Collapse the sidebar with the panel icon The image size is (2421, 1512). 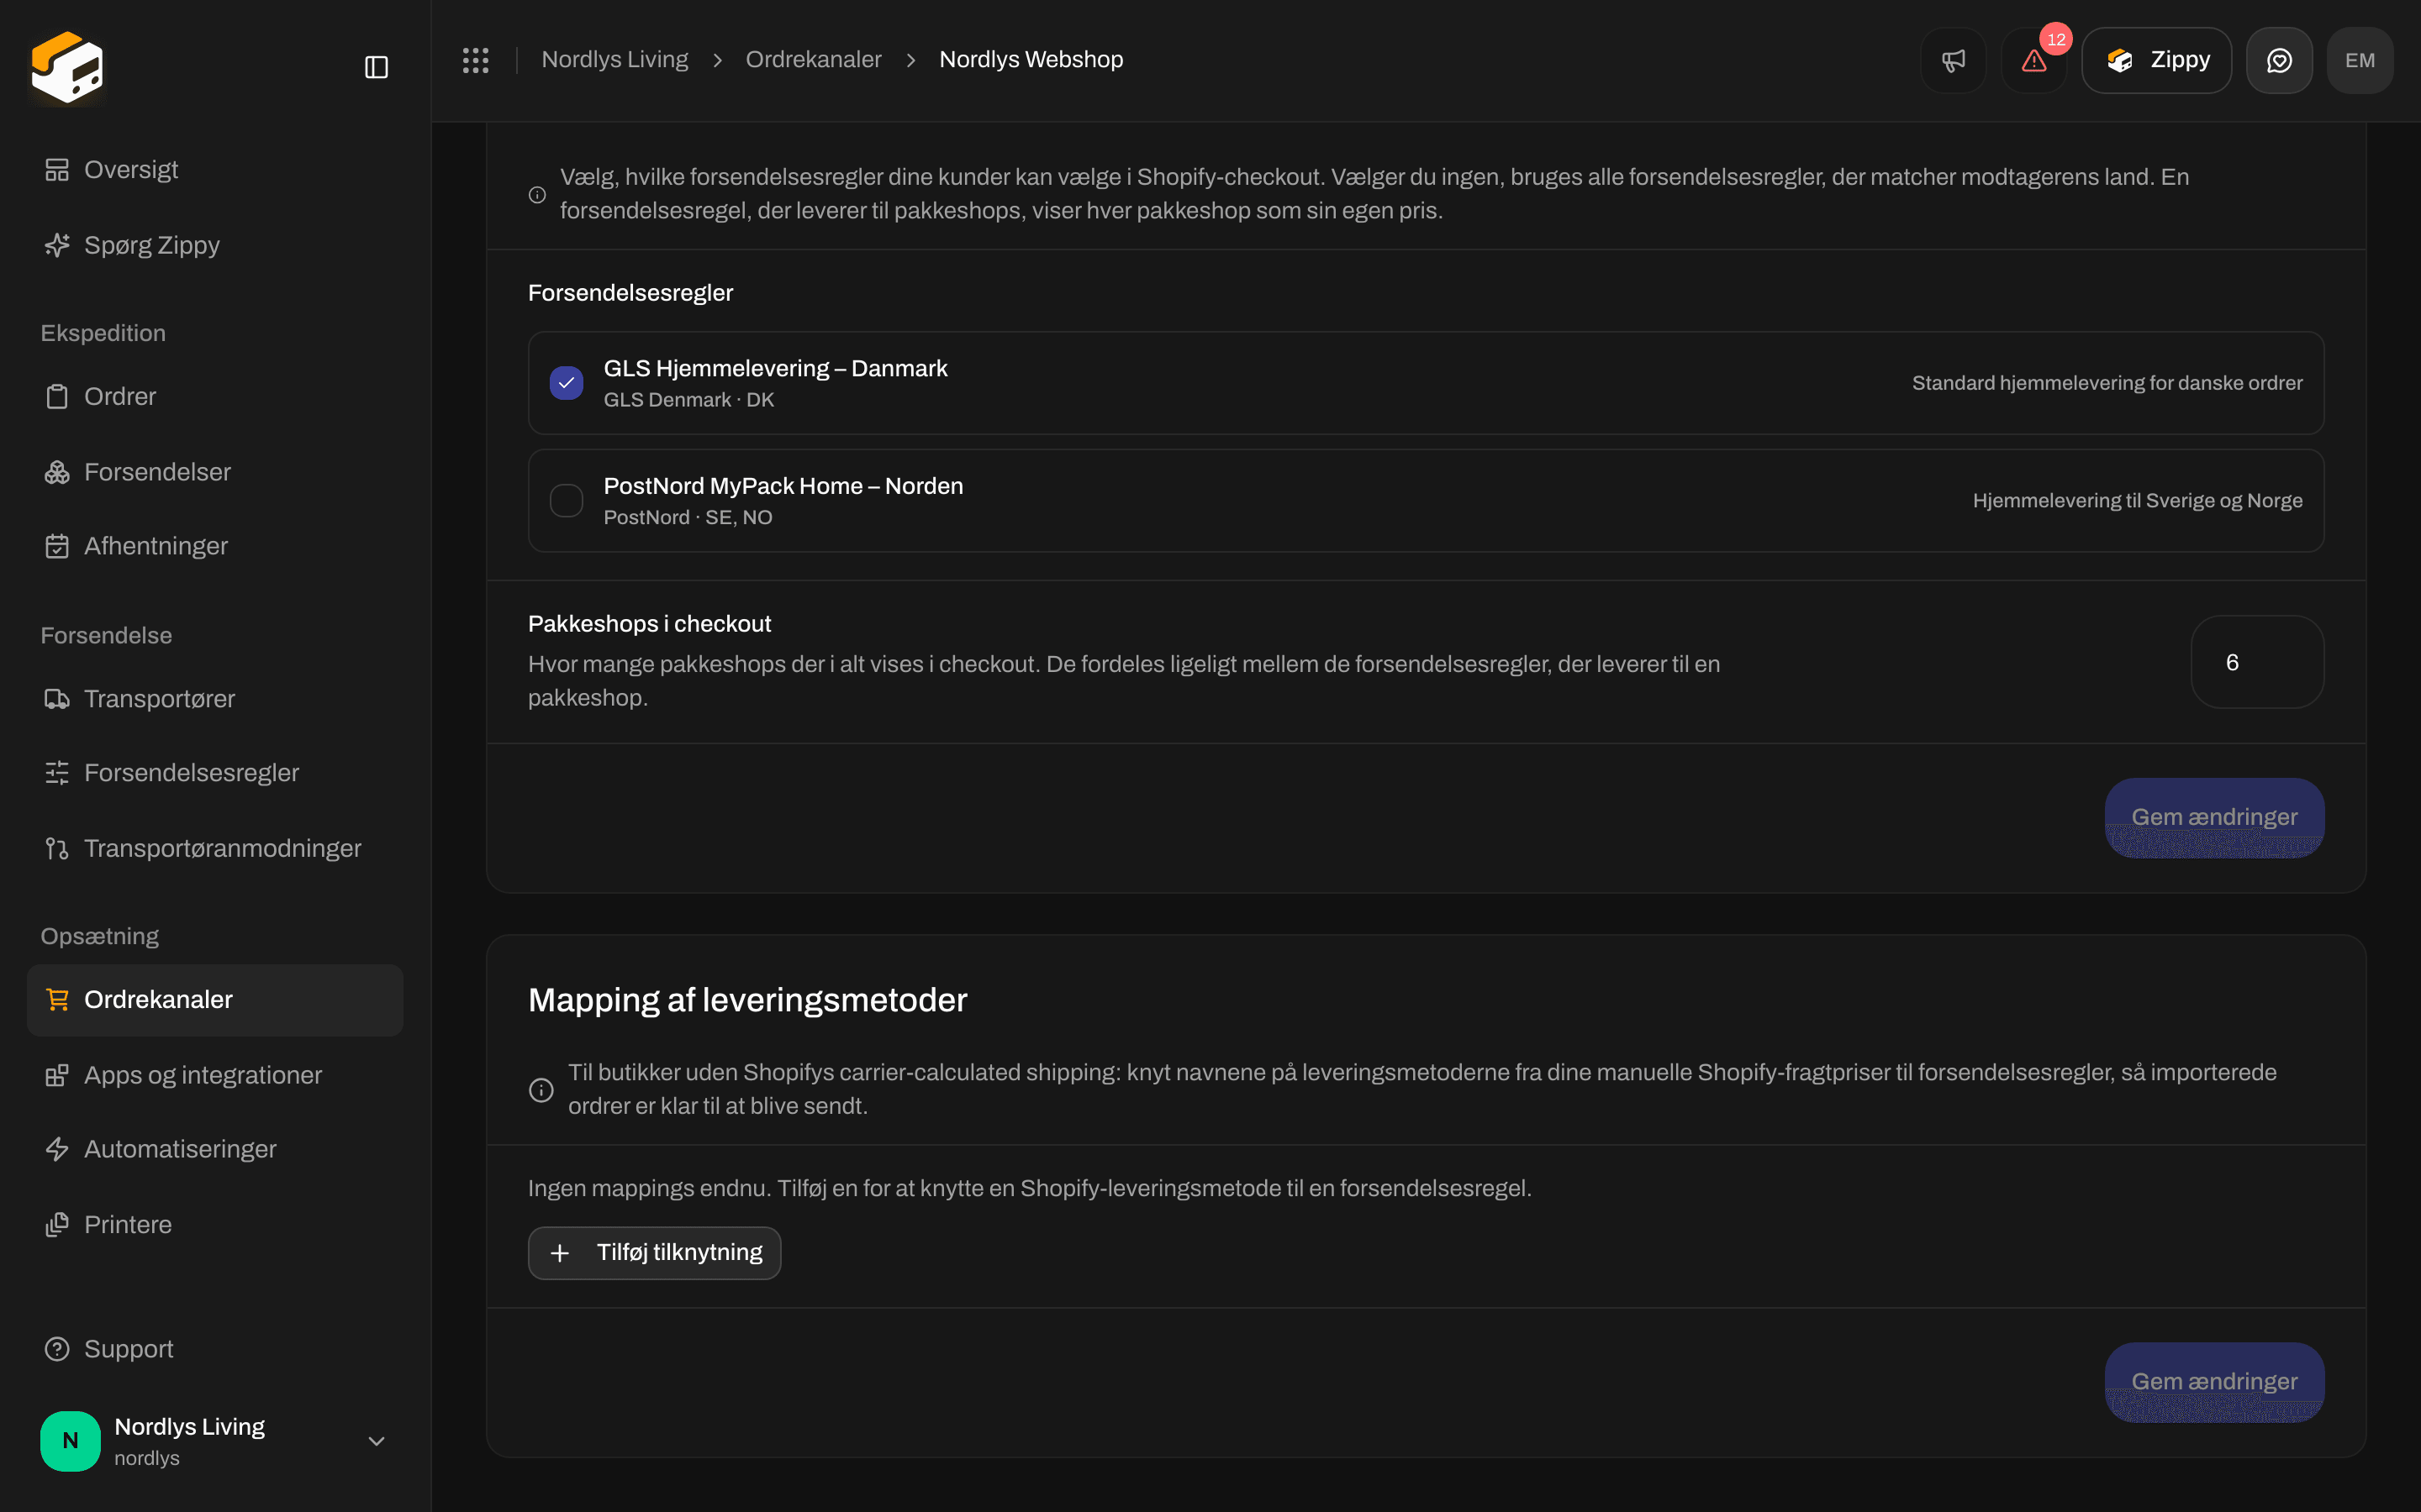(376, 67)
